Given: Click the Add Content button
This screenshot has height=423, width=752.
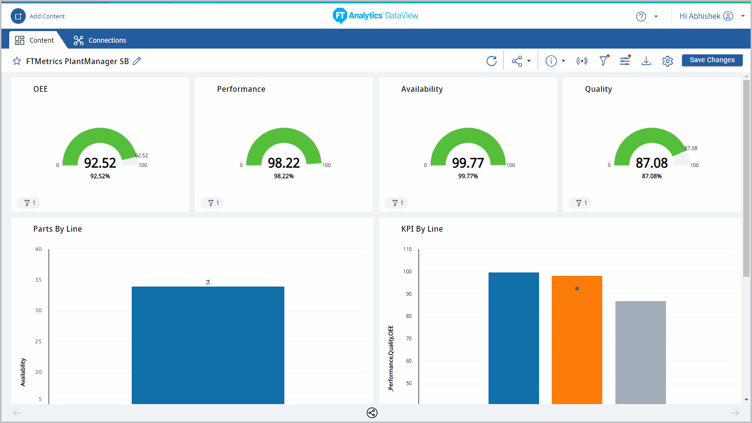Looking at the screenshot, I should point(38,16).
